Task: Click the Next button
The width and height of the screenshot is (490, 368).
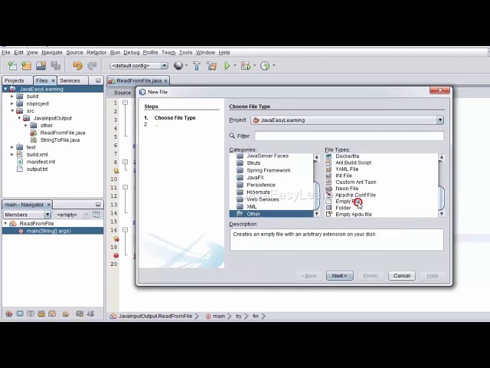Action: 340,276
